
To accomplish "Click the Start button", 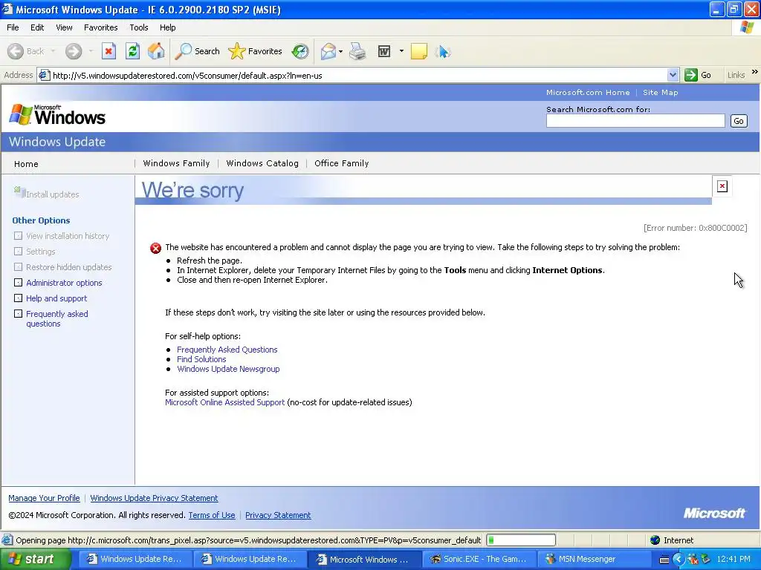I will point(36,560).
